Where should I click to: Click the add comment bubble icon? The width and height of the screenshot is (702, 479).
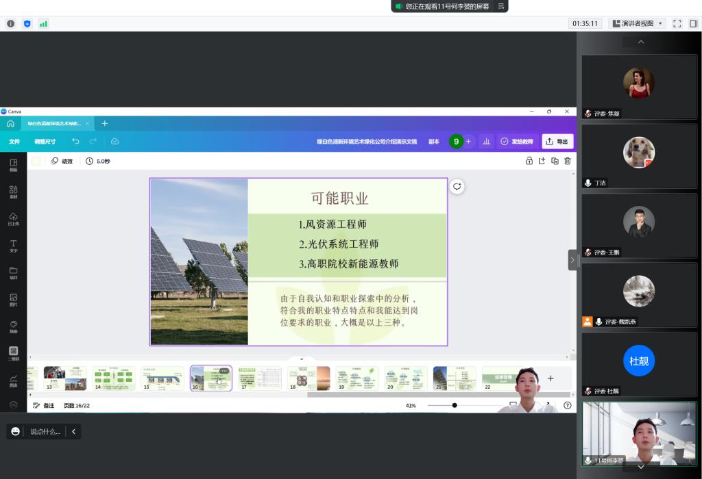click(x=457, y=187)
